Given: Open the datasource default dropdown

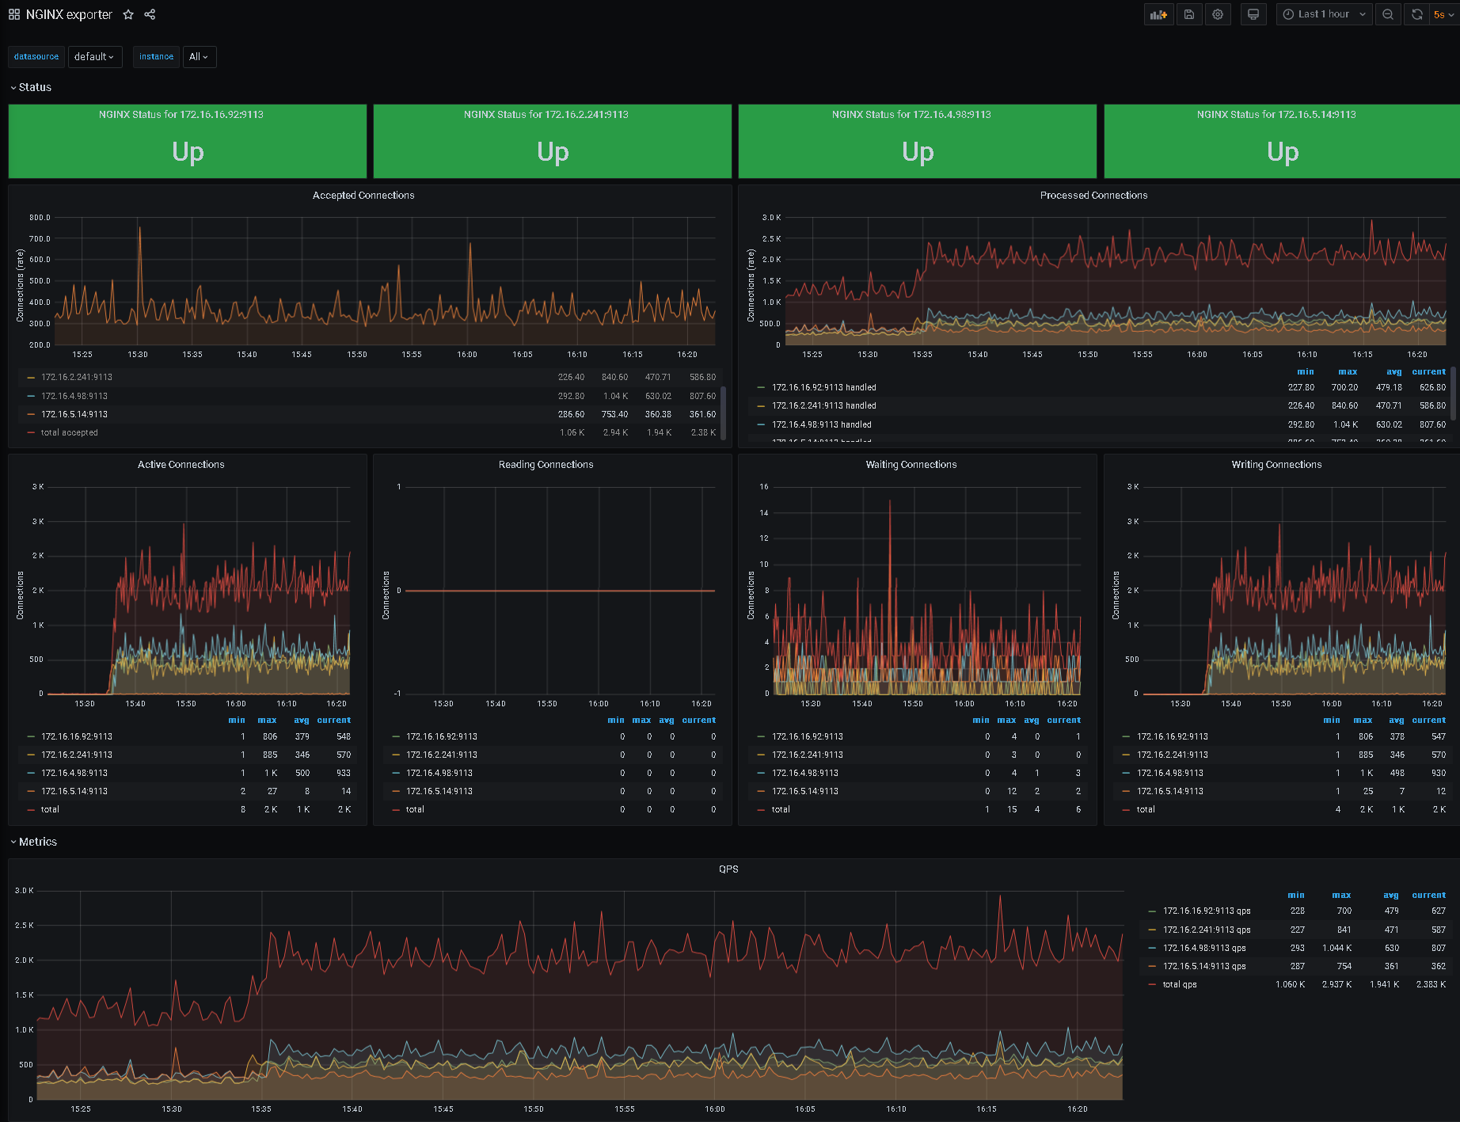Looking at the screenshot, I should tap(95, 57).
